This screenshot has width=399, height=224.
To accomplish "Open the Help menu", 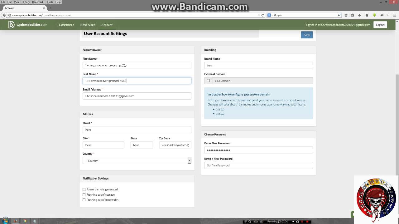I will [x=58, y=2].
